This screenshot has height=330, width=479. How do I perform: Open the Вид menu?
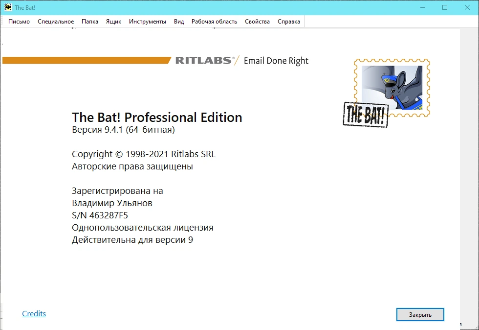(179, 22)
